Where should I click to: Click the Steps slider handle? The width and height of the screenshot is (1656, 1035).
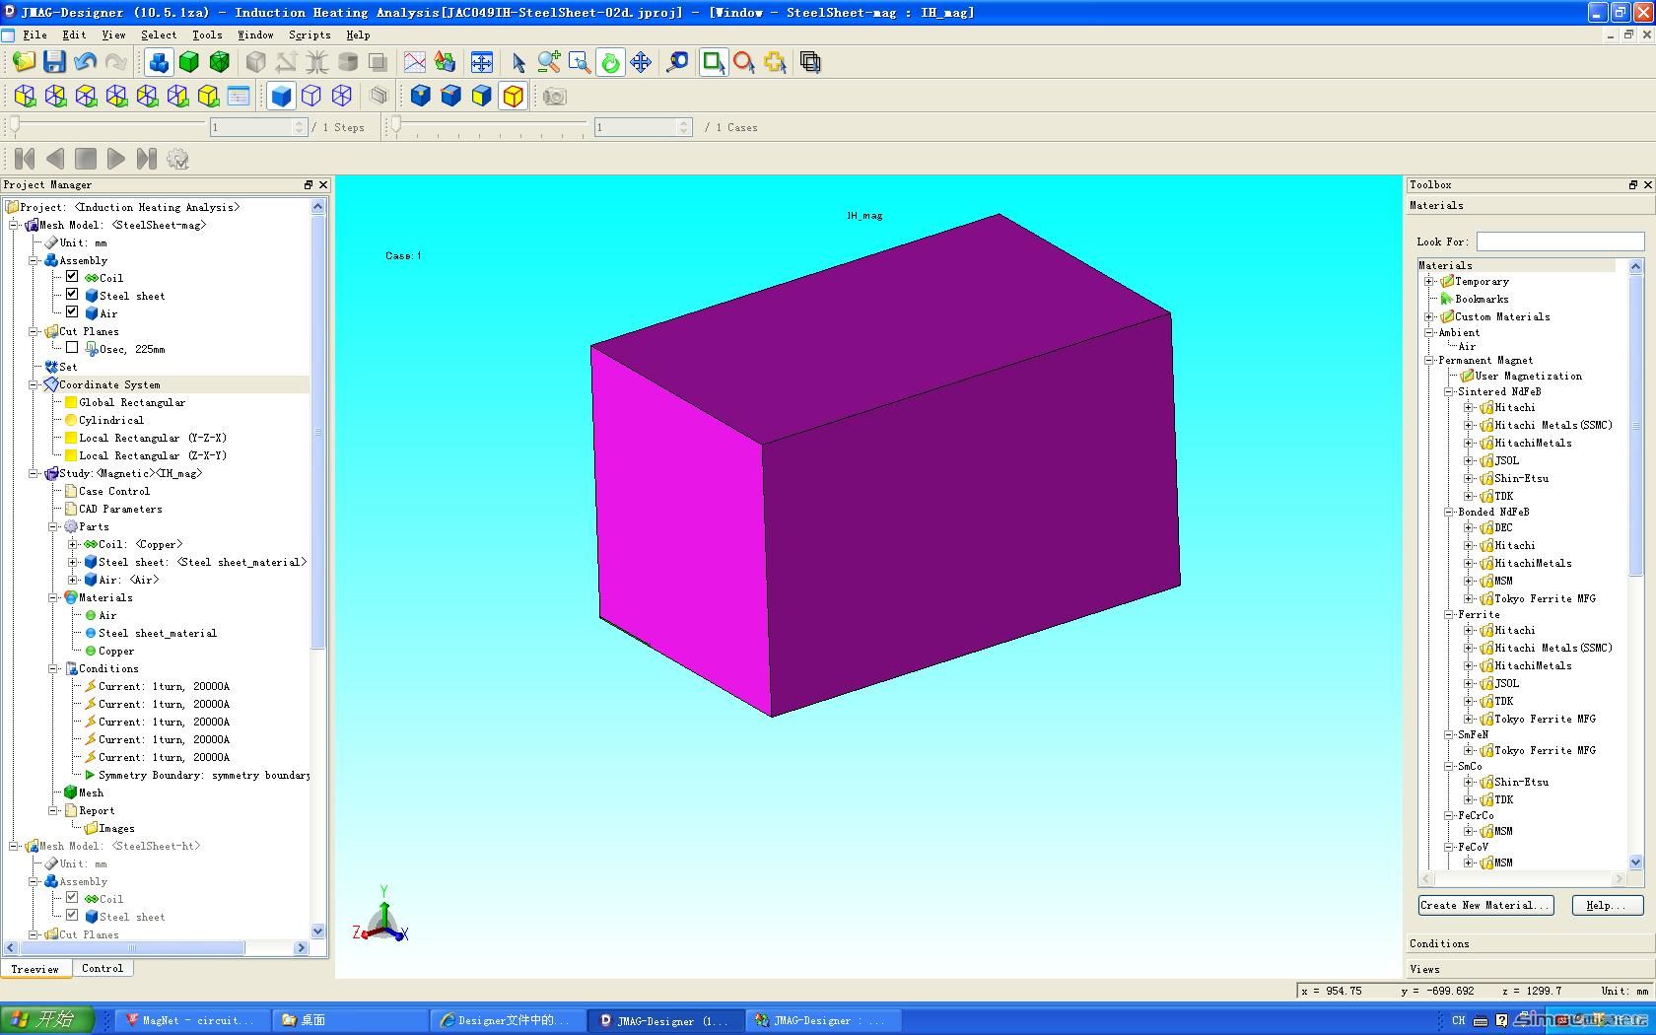point(15,125)
